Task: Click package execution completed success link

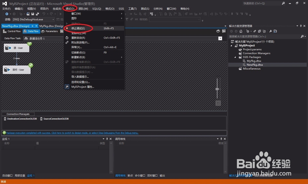Action: coord(72,133)
